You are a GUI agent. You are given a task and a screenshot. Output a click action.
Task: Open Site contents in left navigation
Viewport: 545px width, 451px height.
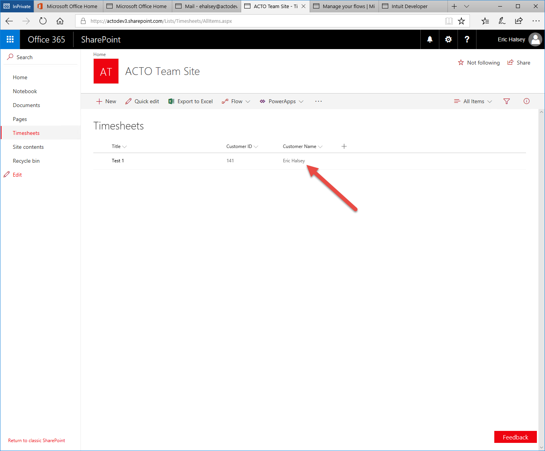pos(28,147)
